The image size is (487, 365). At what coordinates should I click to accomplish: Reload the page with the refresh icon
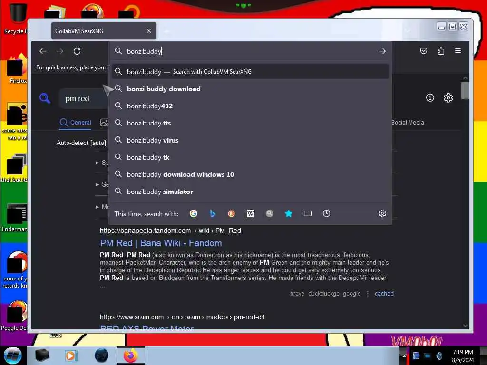click(77, 51)
